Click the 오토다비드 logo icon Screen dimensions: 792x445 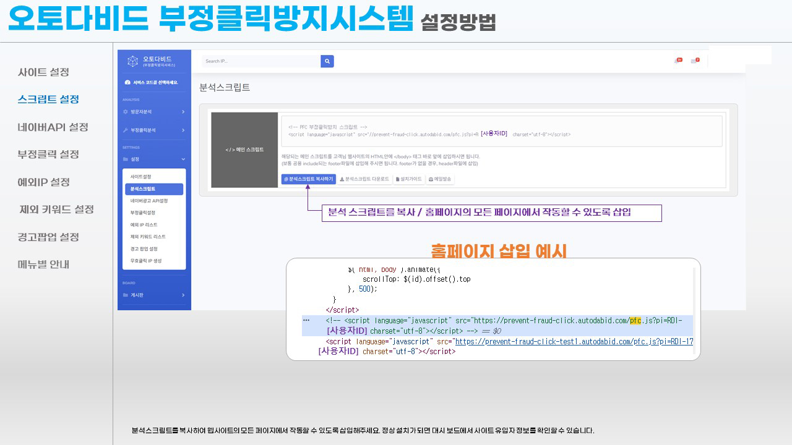[132, 61]
